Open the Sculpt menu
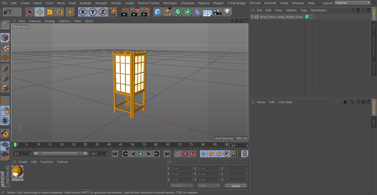377x195 pixels. coord(129,3)
